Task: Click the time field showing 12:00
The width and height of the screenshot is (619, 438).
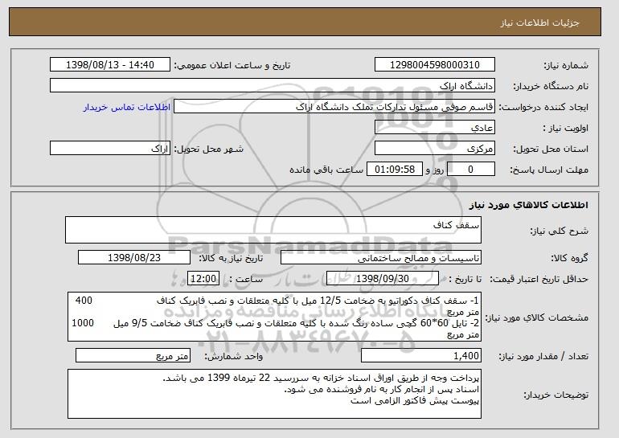Action: pos(203,279)
